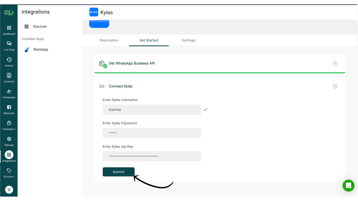Open the Meta Ads section
358x201 pixels.
pyautogui.click(x=9, y=110)
